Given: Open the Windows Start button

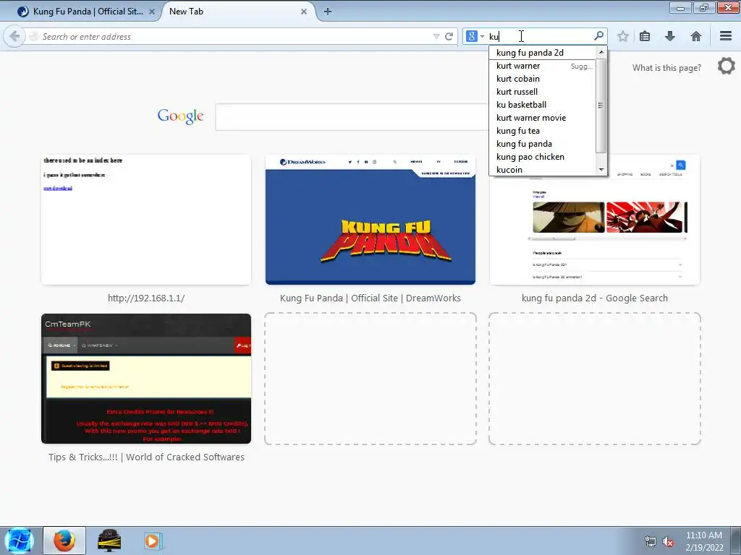Looking at the screenshot, I should tap(19, 541).
